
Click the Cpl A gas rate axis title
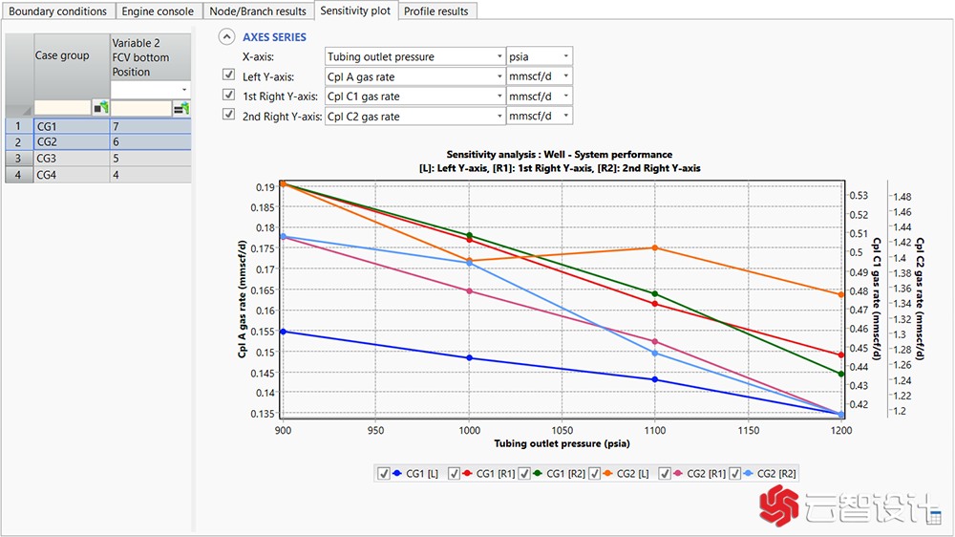[242, 299]
